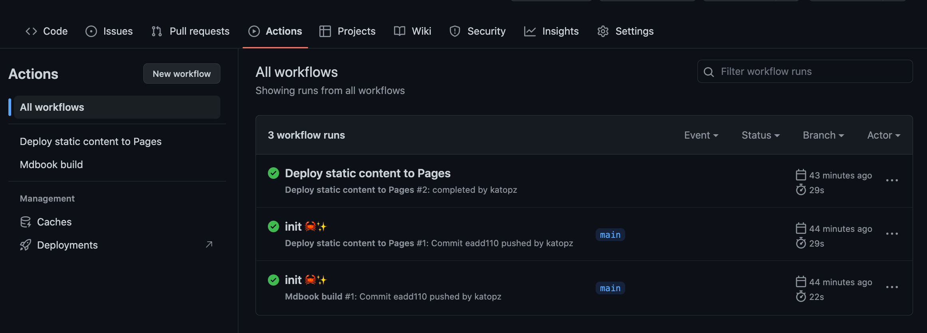Expand the Status filter dropdown
Image resolution: width=927 pixels, height=333 pixels.
click(761, 135)
